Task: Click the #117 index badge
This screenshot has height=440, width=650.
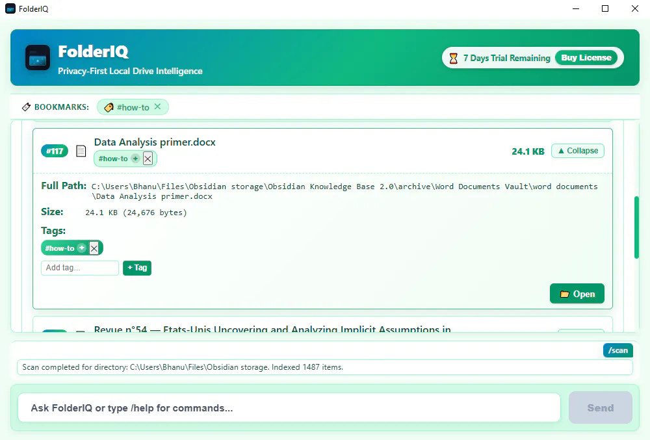Action: point(55,151)
